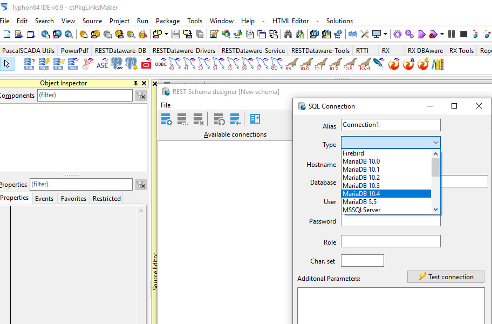
Task: Switch to the PowerPdf palette tab
Action: click(74, 51)
